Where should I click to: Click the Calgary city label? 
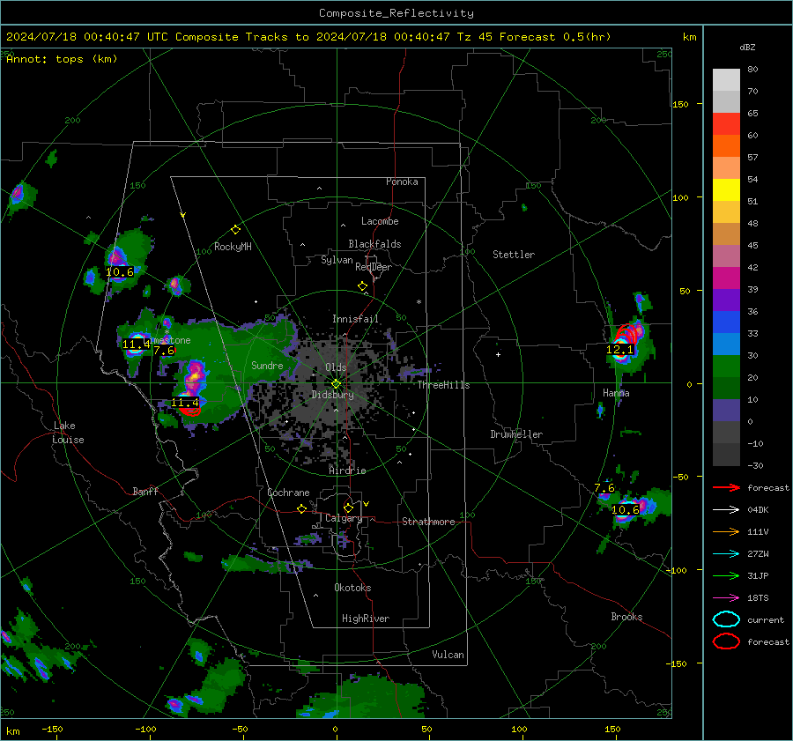tap(344, 518)
